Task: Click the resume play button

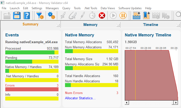Action: (113, 15)
